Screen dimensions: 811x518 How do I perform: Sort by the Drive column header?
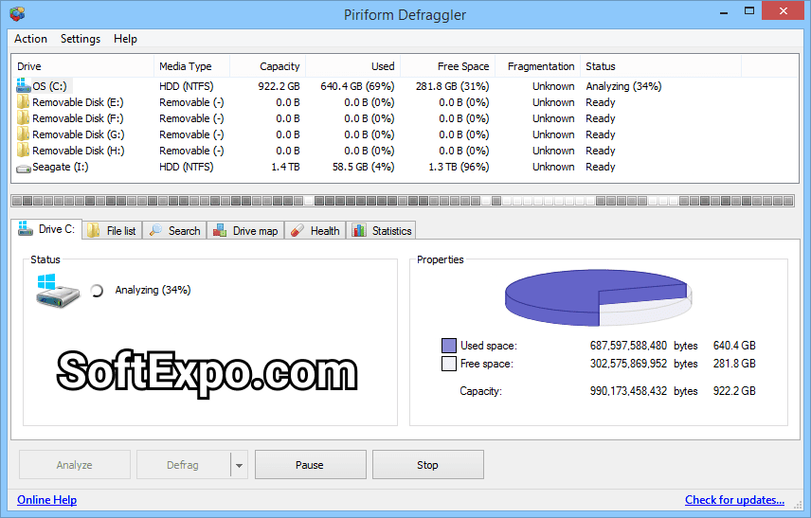pos(82,66)
